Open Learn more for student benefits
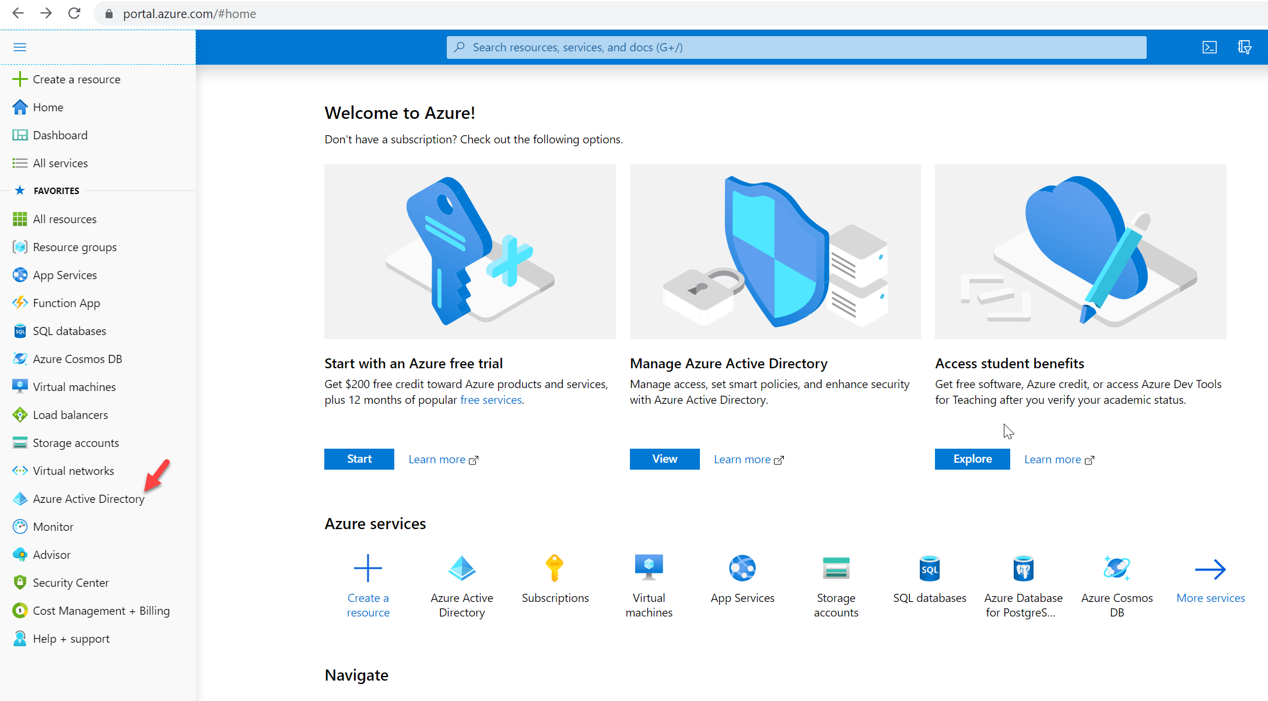This screenshot has height=701, width=1268. coord(1059,460)
